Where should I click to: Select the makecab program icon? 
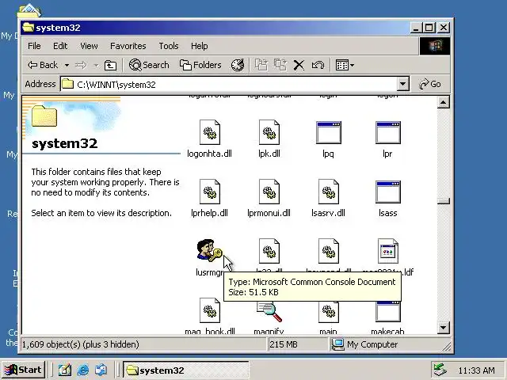pyautogui.click(x=388, y=312)
